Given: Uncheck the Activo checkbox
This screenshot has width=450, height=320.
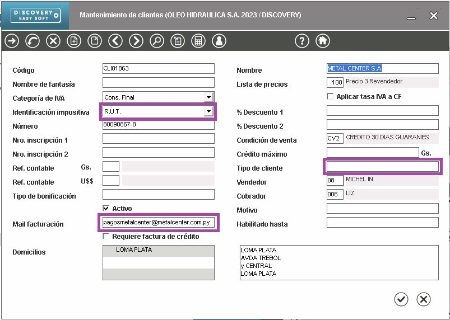Looking at the screenshot, I should (x=106, y=209).
